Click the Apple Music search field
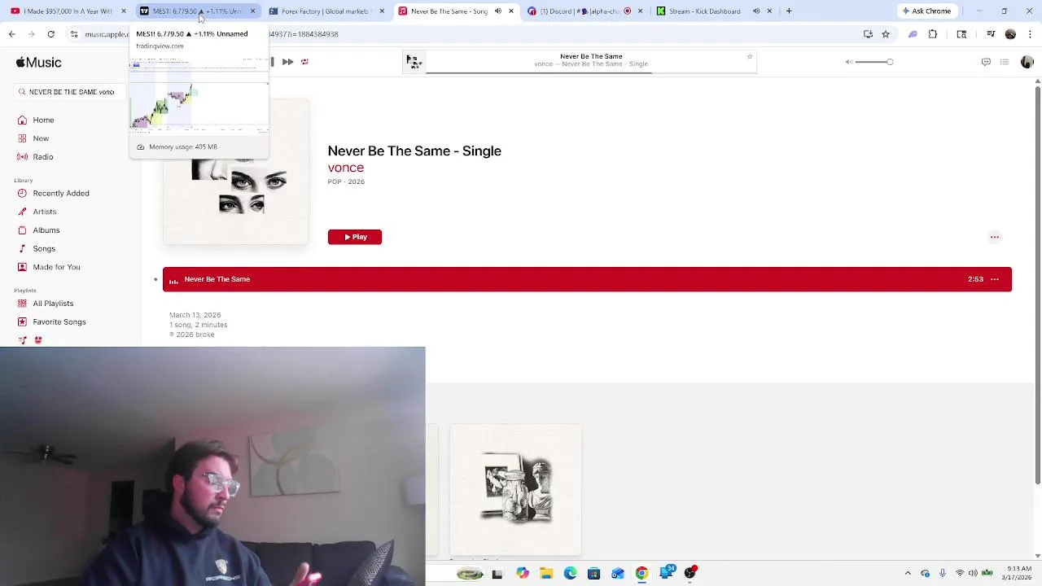Viewport: 1042px width, 586px height. pos(72,92)
